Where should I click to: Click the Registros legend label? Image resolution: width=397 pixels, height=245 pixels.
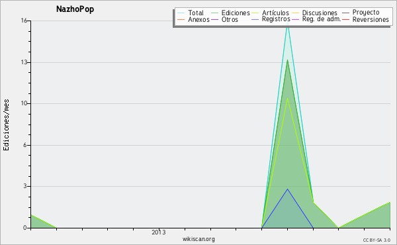tap(276, 19)
